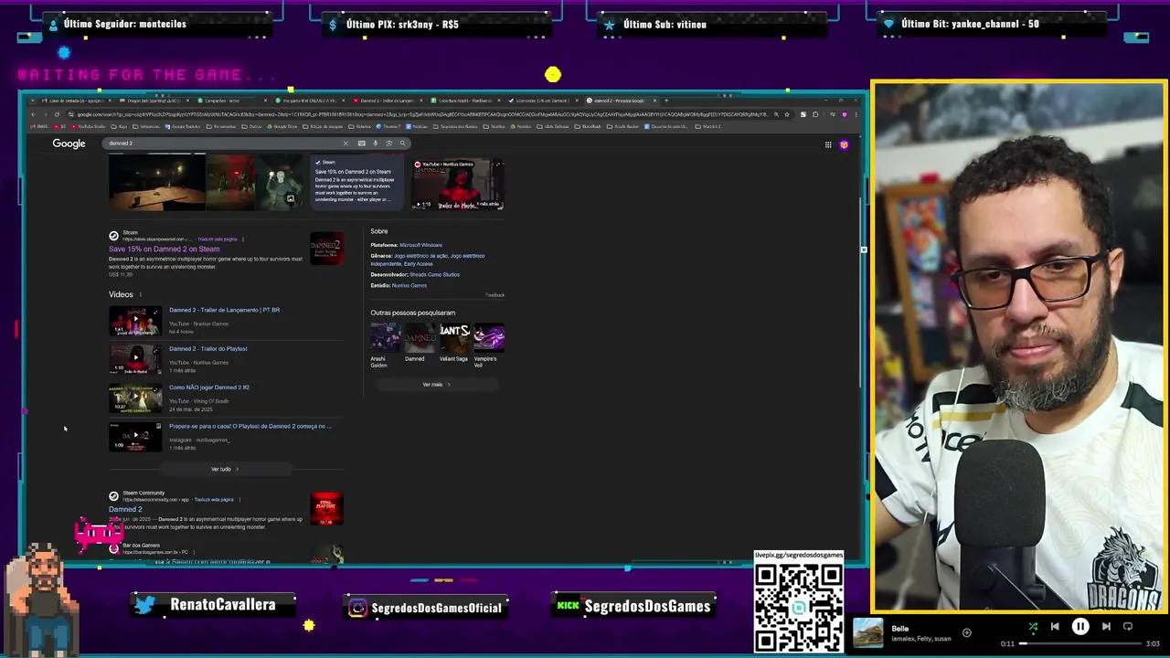Expand Ver tudo under Videos

(225, 469)
